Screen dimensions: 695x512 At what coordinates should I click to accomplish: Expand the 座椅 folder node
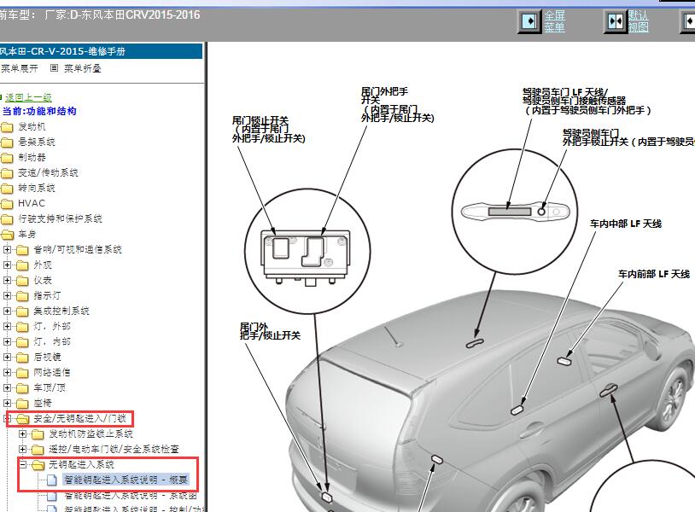click(7, 403)
